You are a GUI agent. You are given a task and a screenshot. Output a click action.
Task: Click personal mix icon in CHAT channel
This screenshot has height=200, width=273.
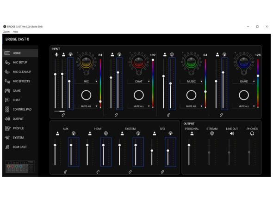click(x=112, y=54)
